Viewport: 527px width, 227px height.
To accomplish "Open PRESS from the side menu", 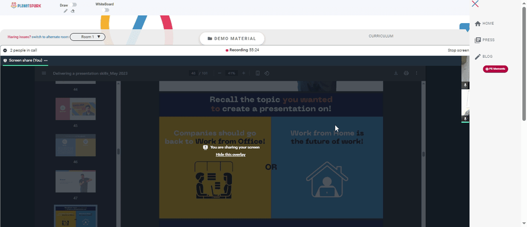I will point(484,40).
